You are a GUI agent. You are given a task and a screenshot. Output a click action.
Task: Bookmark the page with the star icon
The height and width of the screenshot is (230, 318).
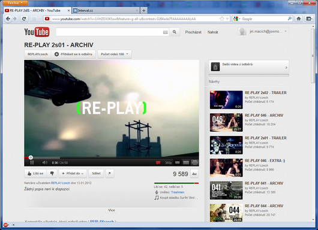[x=221, y=19]
